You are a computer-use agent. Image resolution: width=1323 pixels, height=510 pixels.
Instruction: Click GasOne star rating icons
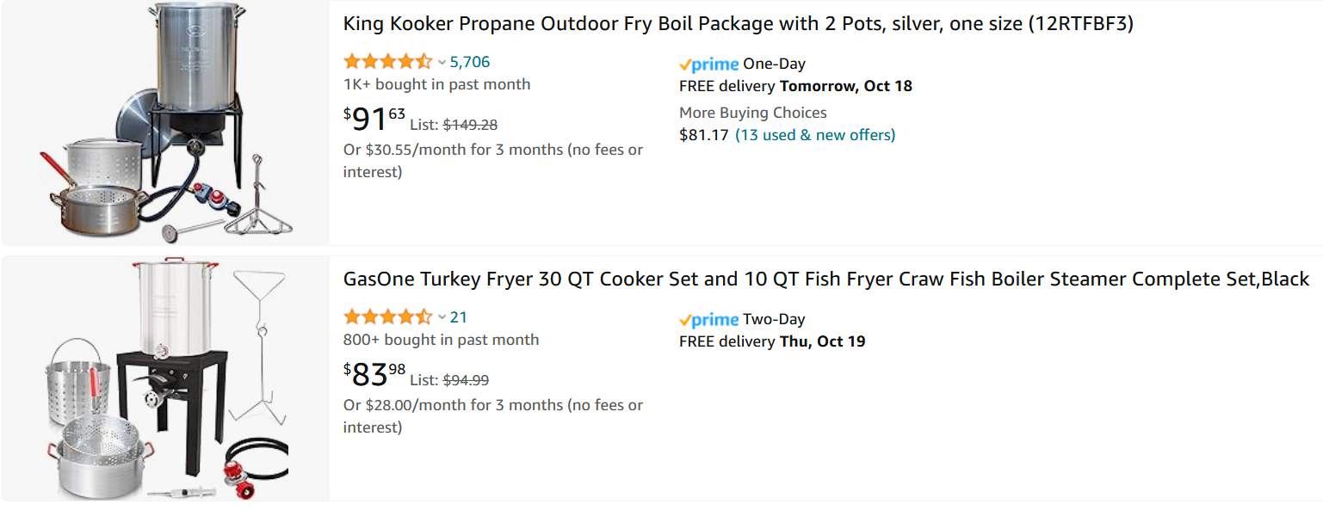387,317
